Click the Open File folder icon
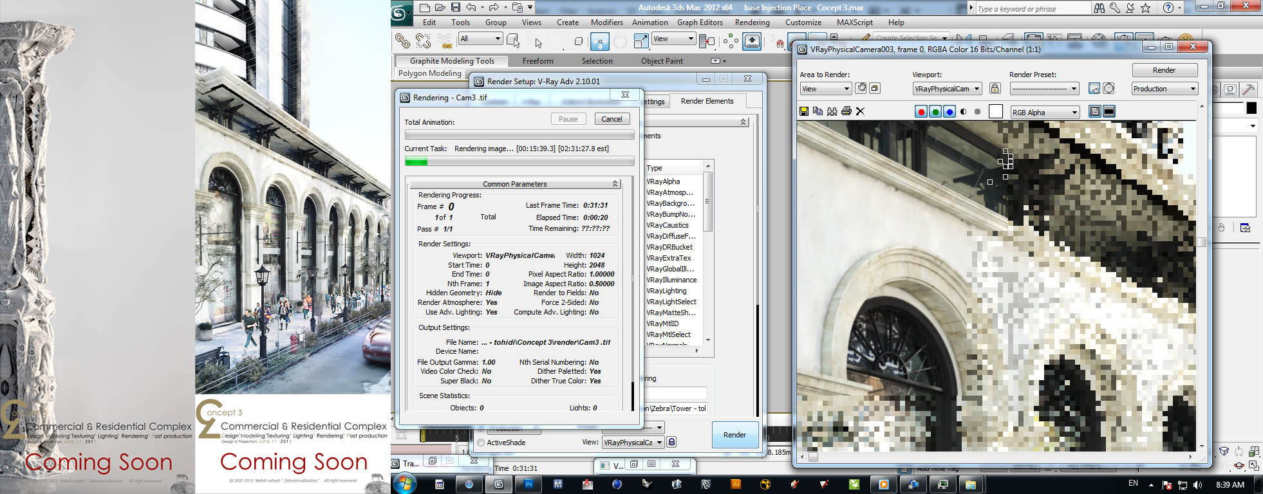This screenshot has width=1263, height=494. (440, 8)
